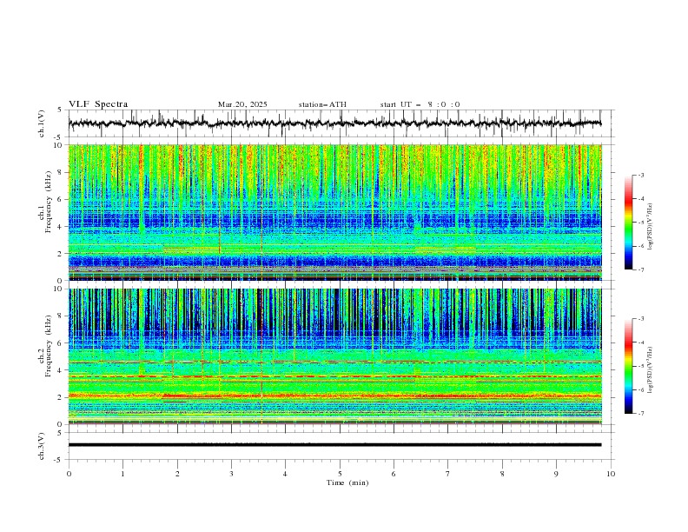This screenshot has height=532, width=688.
Task: Click time axis tick label "3"
Action: [231, 474]
